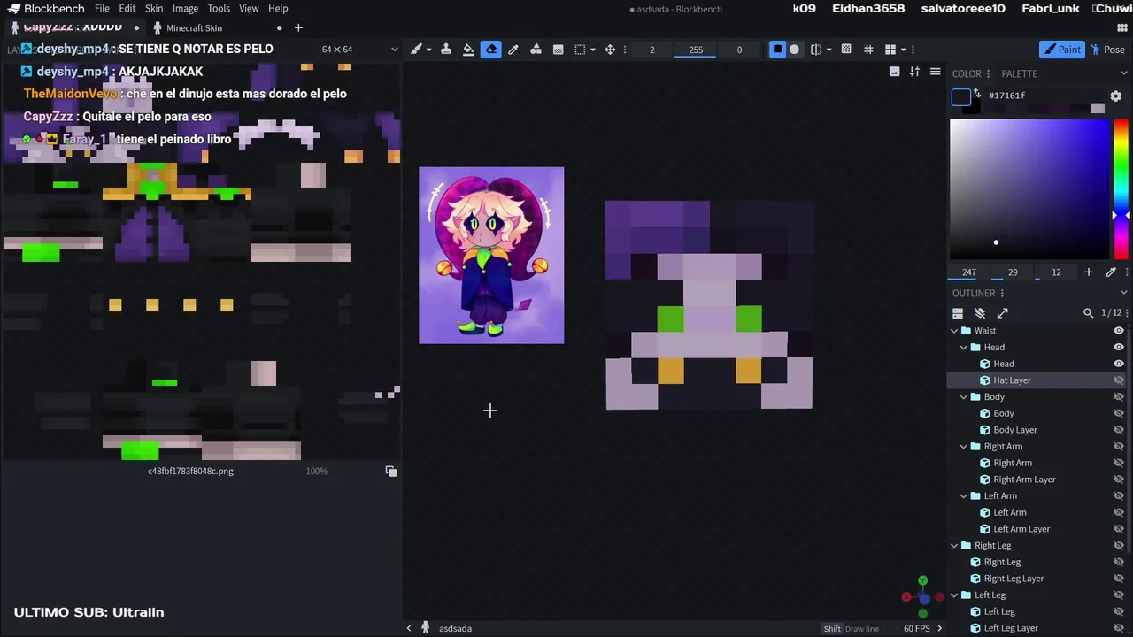Select the Gradient tool
Image resolution: width=1133 pixels, height=637 pixels.
(x=558, y=50)
